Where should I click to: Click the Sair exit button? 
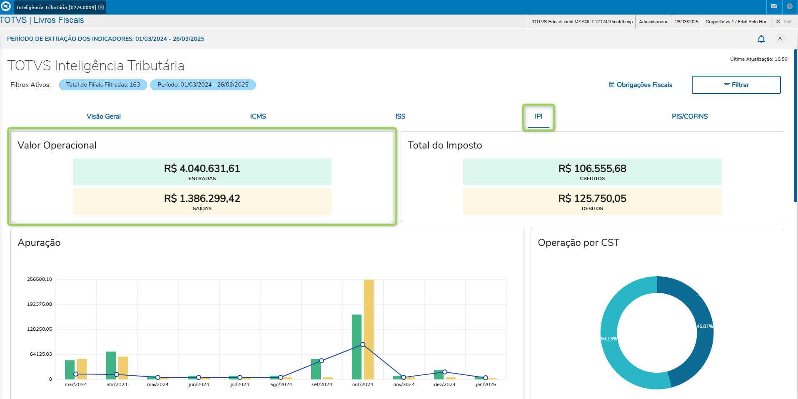coord(783,22)
